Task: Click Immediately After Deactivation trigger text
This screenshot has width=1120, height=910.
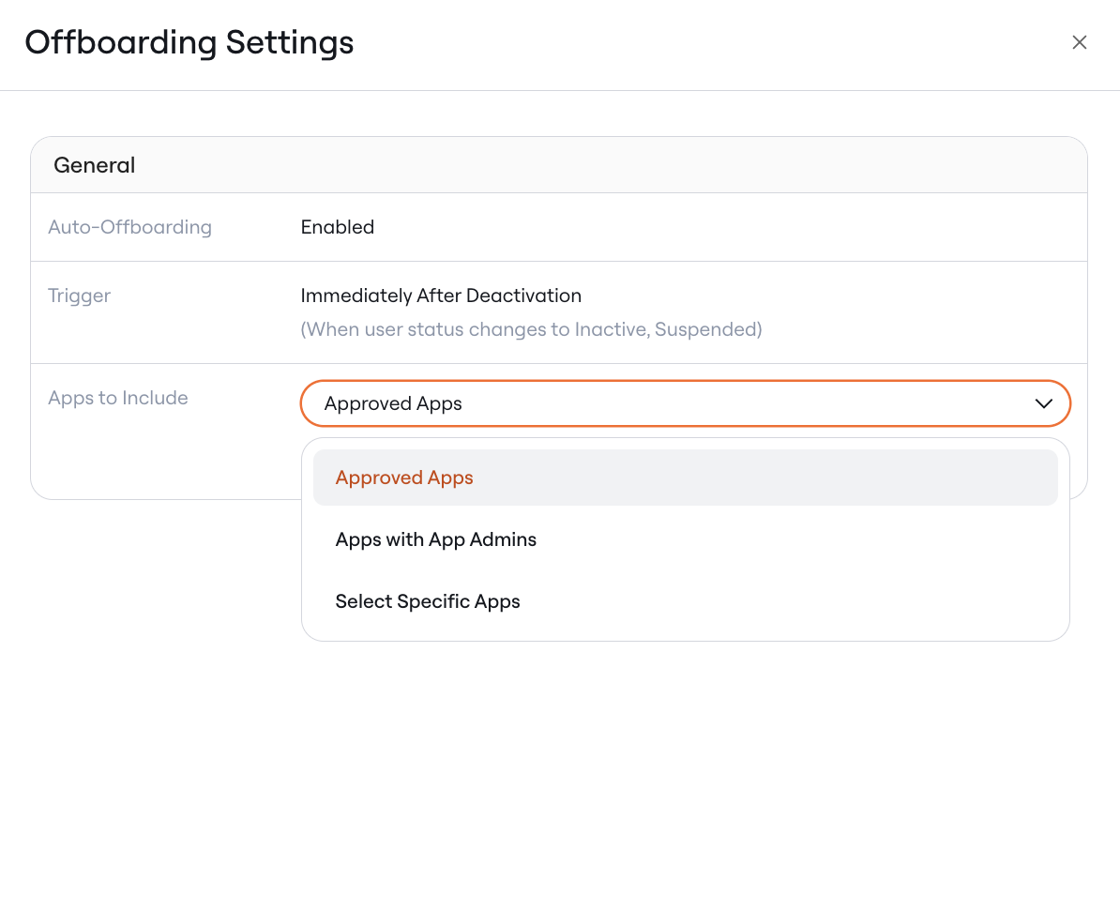Action: 441,296
